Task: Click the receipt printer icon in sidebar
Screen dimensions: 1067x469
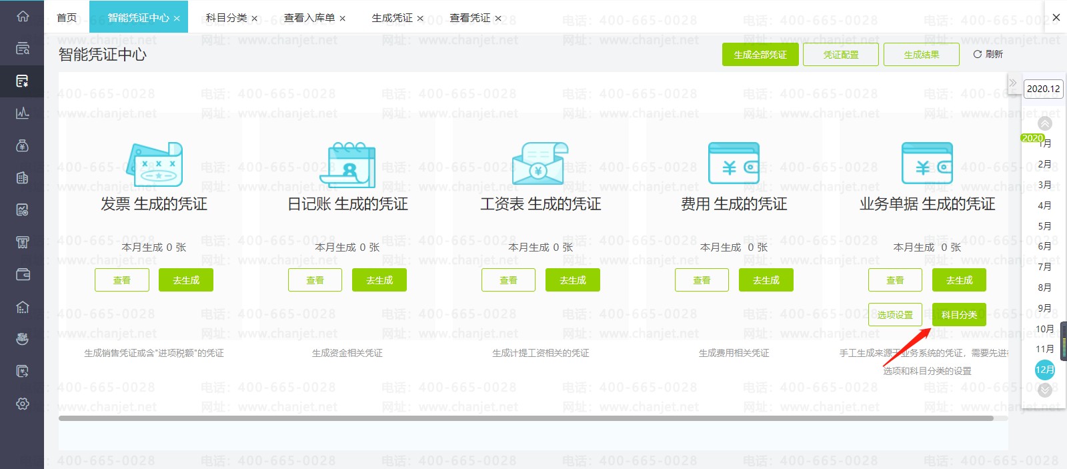Action: click(x=22, y=242)
